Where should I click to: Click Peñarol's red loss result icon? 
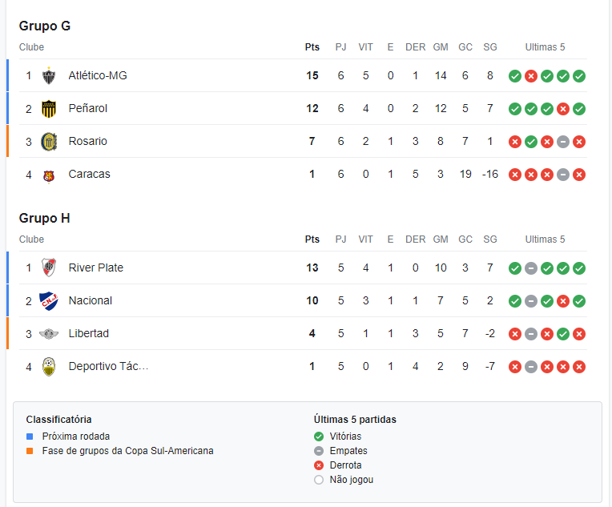[x=563, y=109]
